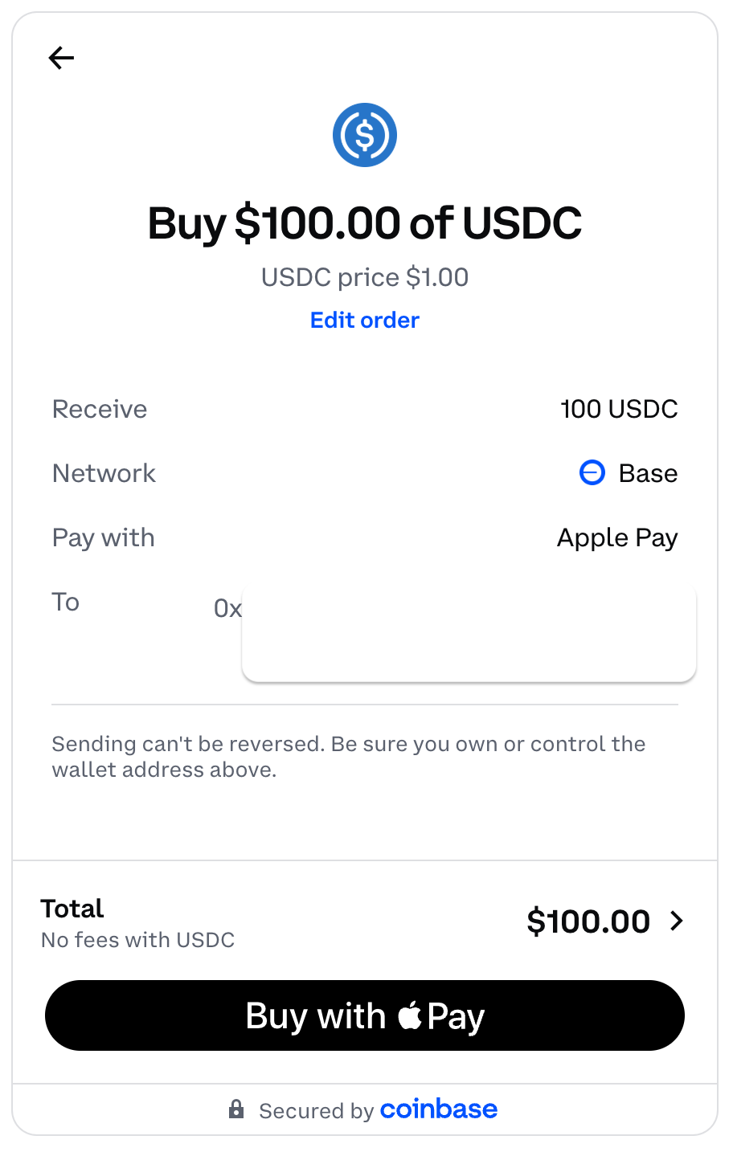
Task: Click the blue USDC coin logo
Action: pos(365,135)
